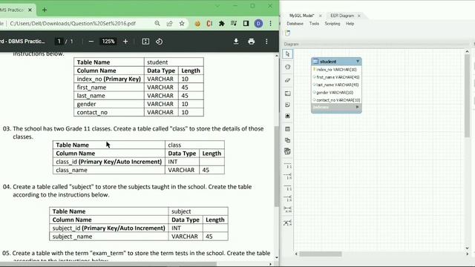Choose the second 1:1 identifying relationship tool

click(x=287, y=188)
